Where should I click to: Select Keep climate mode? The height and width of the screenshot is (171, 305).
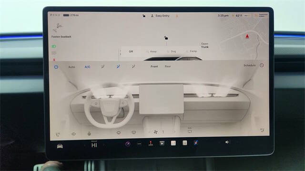click(152, 51)
